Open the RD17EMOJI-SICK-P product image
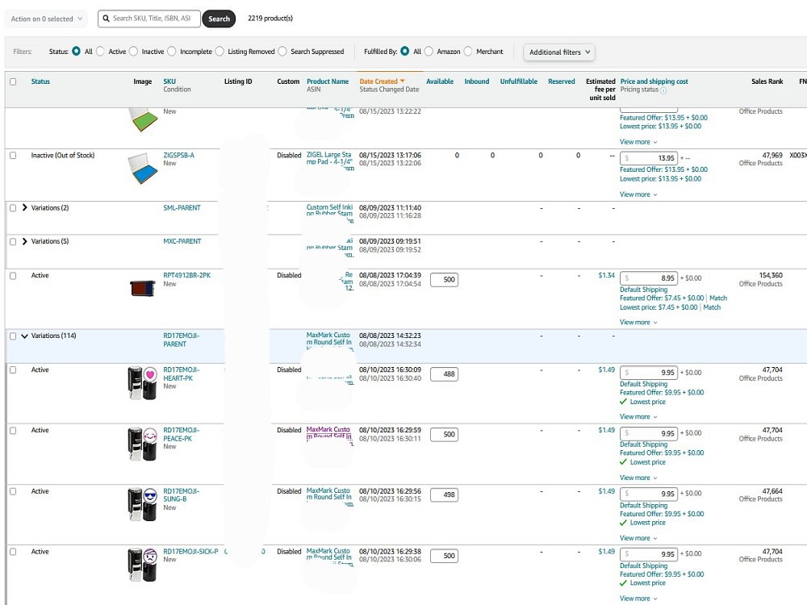 [143, 565]
